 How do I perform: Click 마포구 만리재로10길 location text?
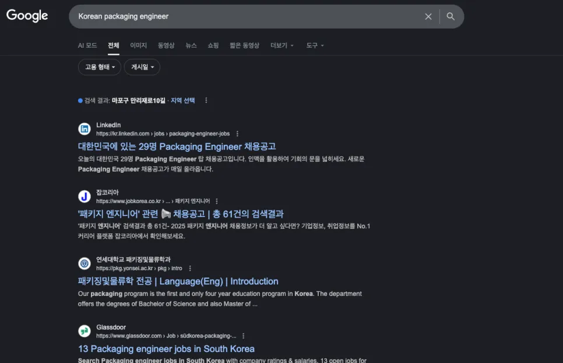click(139, 100)
